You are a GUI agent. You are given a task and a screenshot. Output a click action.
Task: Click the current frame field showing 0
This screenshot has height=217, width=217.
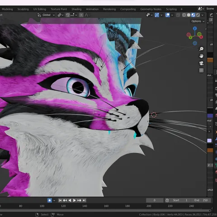pyautogui.click(x=155, y=200)
